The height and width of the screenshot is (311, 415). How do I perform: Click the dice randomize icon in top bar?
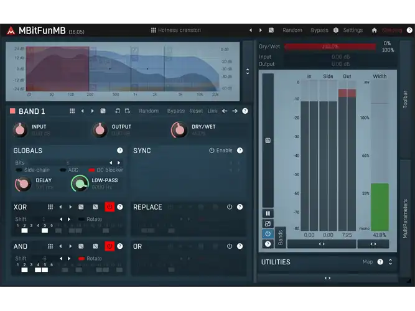pos(271,30)
